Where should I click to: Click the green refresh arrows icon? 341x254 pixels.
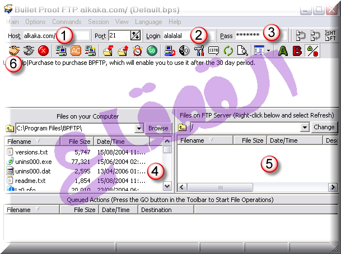(x=228, y=51)
